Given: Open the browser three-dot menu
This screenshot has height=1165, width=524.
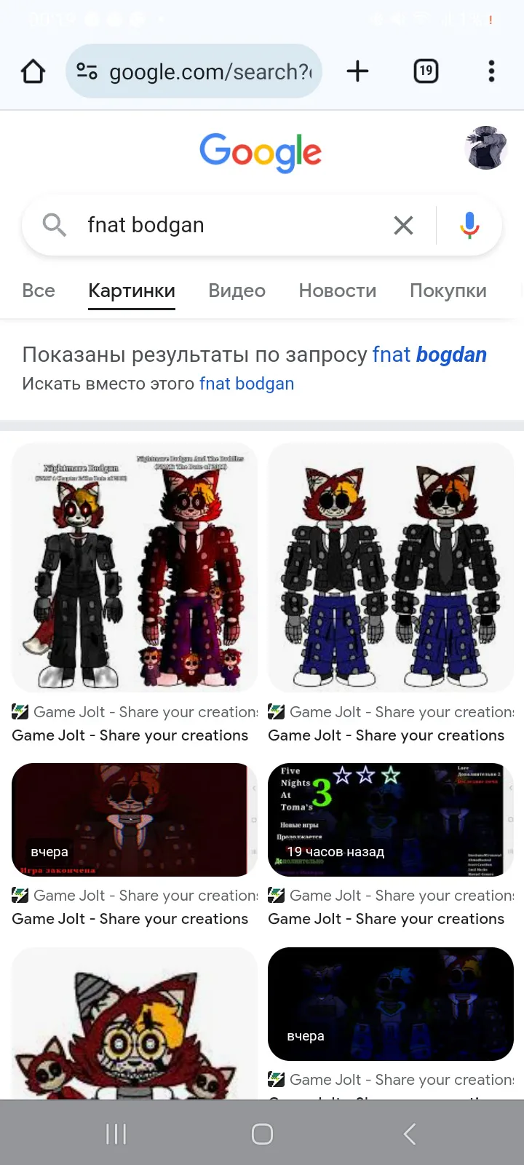Looking at the screenshot, I should [x=491, y=71].
